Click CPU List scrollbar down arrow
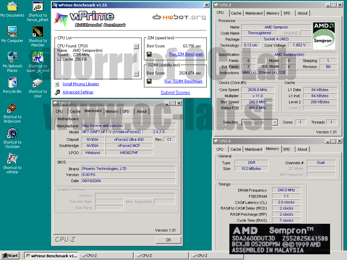The height and width of the screenshot is (260, 347). click(136, 74)
